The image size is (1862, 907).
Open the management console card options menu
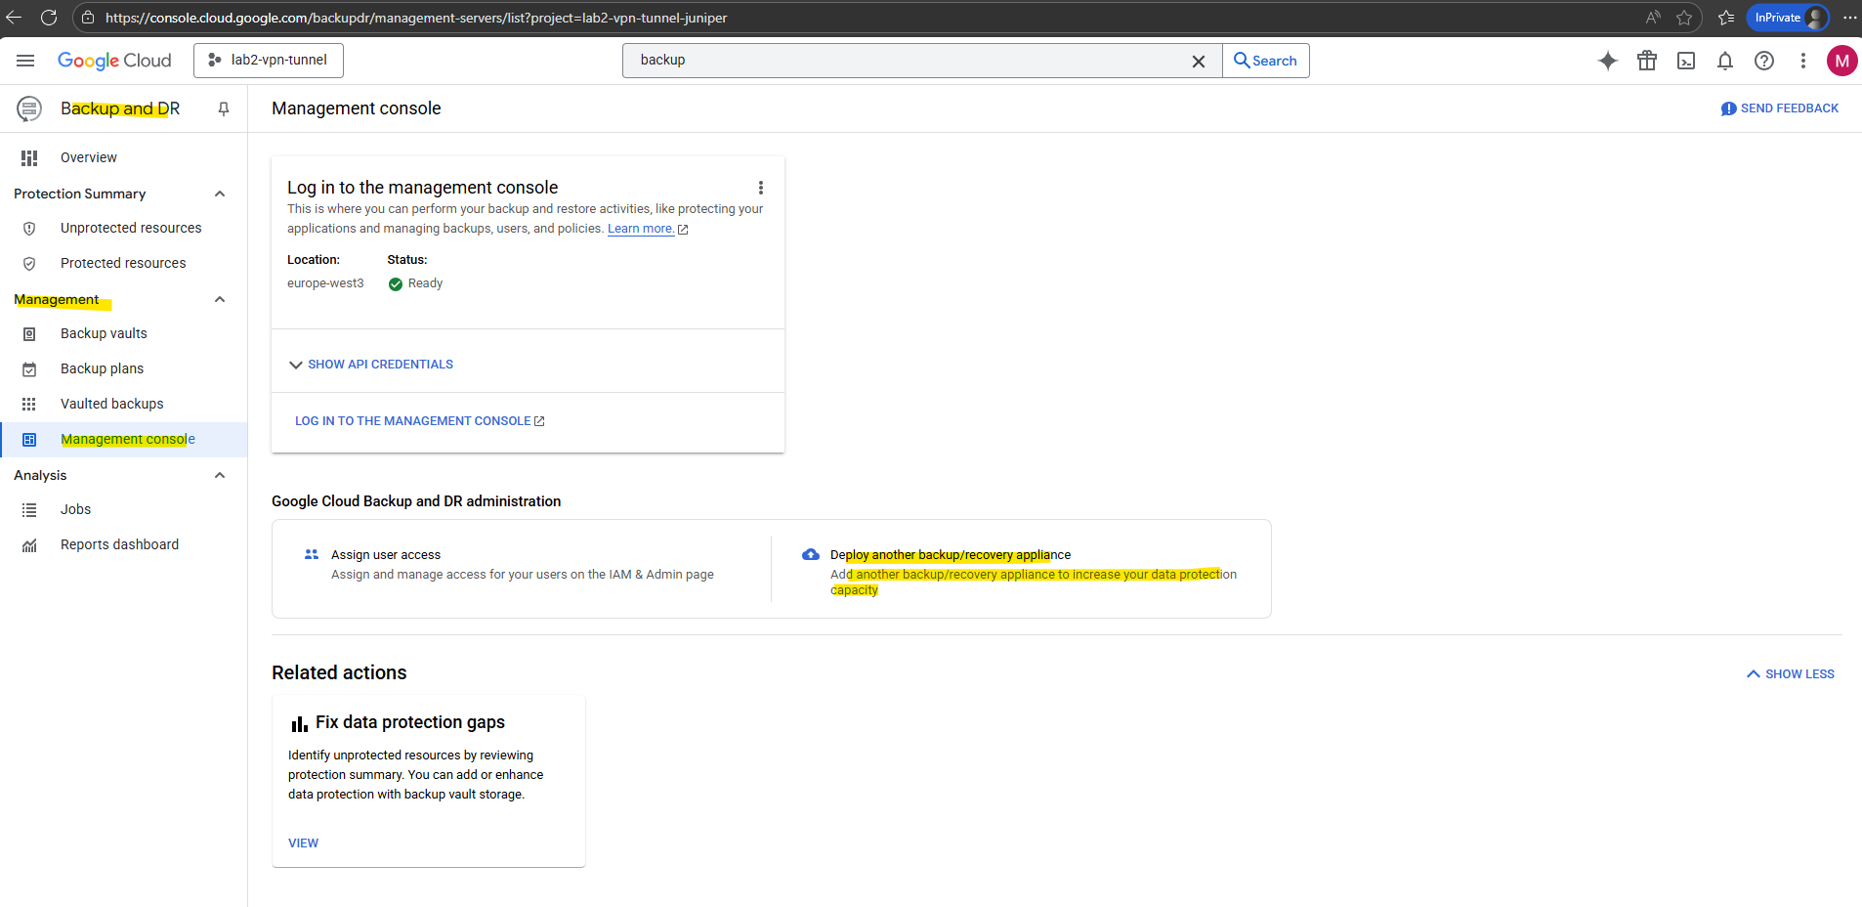(x=761, y=188)
